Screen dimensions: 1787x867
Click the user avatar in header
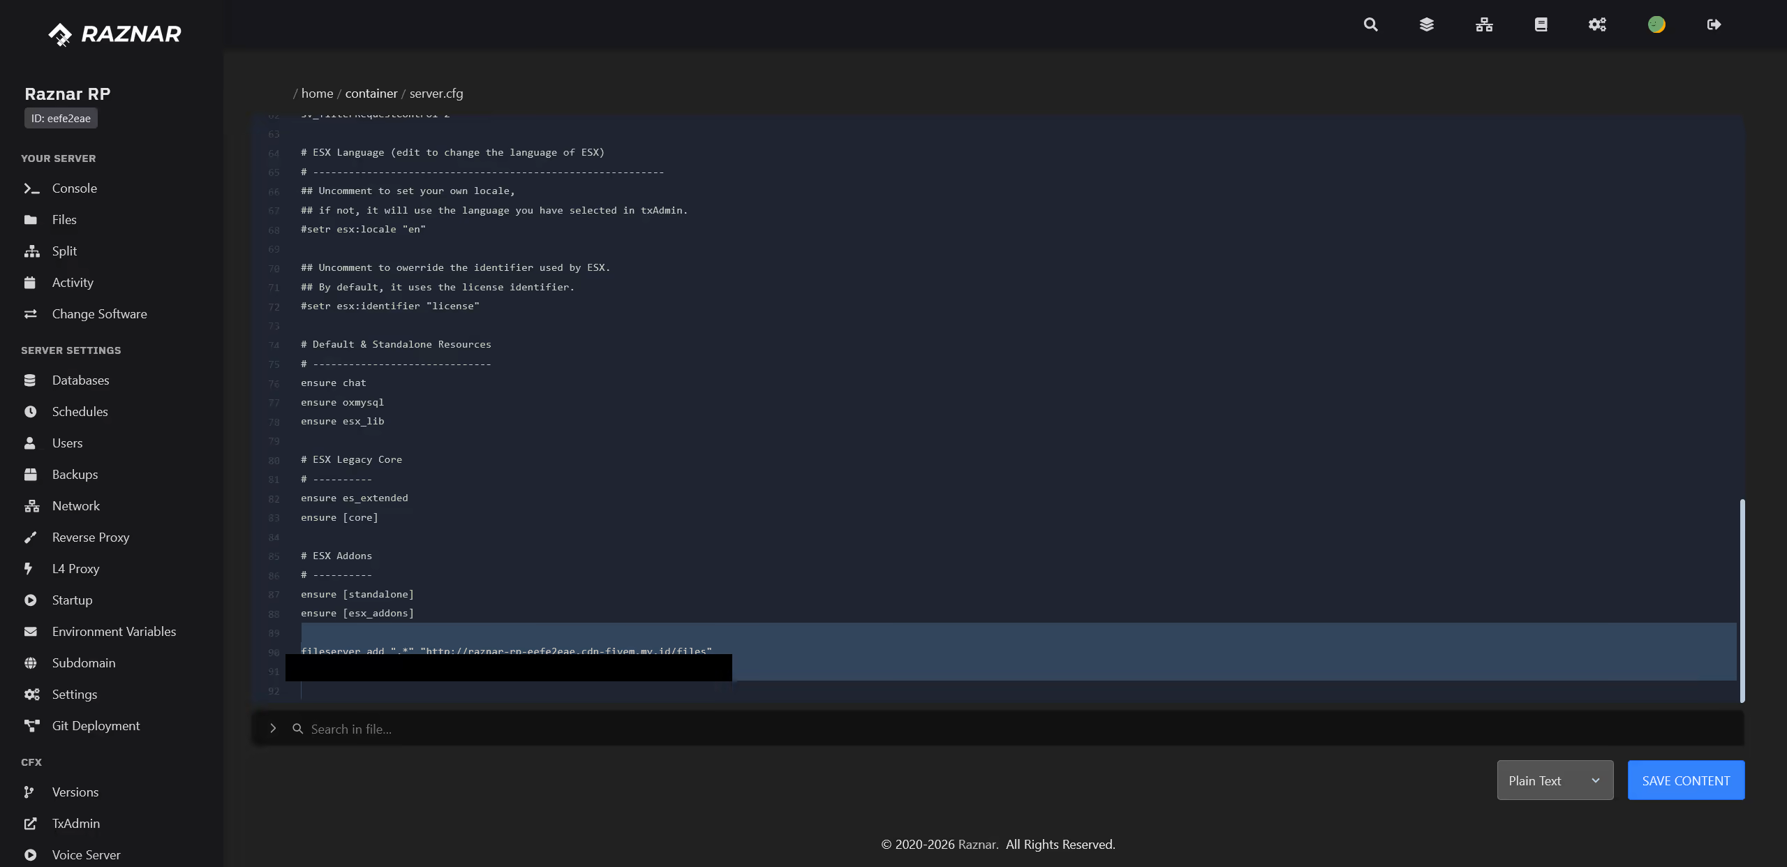pyautogui.click(x=1656, y=24)
